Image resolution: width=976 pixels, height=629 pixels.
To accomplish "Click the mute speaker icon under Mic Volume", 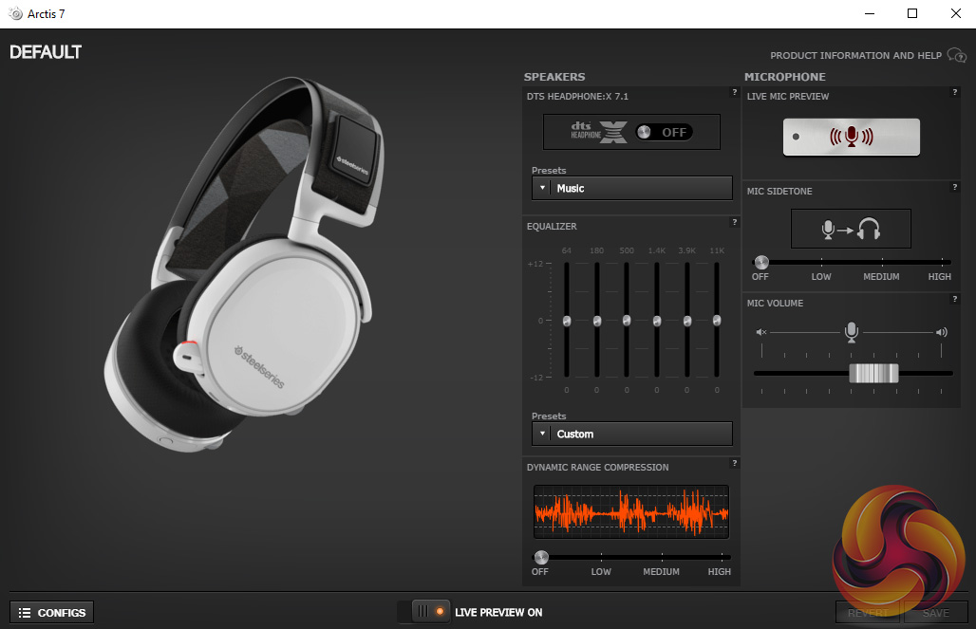I will tap(760, 332).
